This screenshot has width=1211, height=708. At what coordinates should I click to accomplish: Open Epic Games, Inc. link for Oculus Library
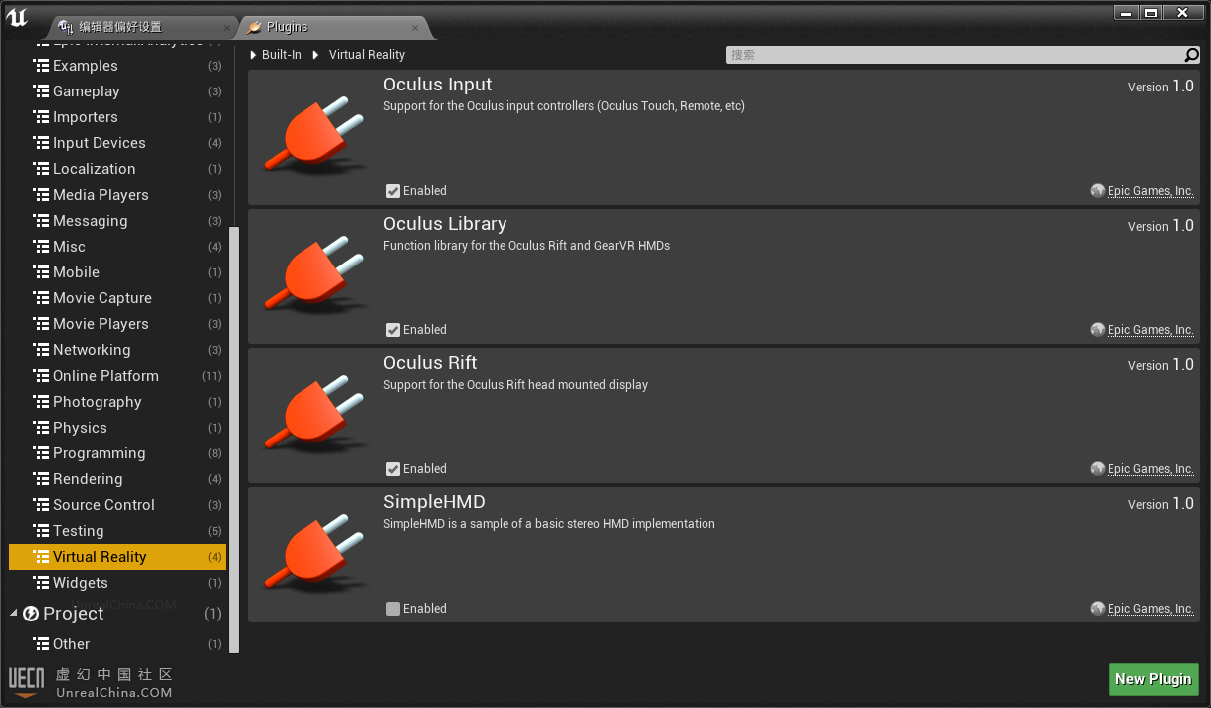1150,330
